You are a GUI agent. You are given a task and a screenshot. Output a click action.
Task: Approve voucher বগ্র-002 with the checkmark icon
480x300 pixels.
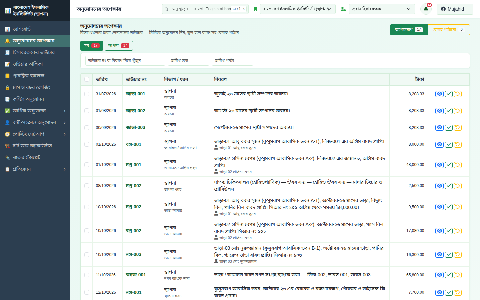(x=449, y=231)
